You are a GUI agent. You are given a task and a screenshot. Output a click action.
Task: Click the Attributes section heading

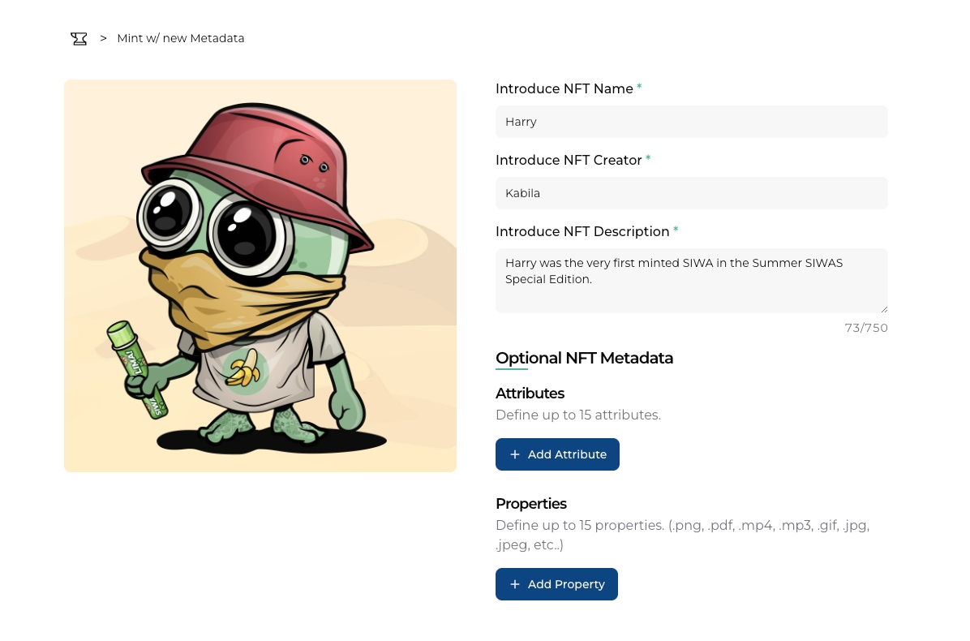(x=530, y=394)
